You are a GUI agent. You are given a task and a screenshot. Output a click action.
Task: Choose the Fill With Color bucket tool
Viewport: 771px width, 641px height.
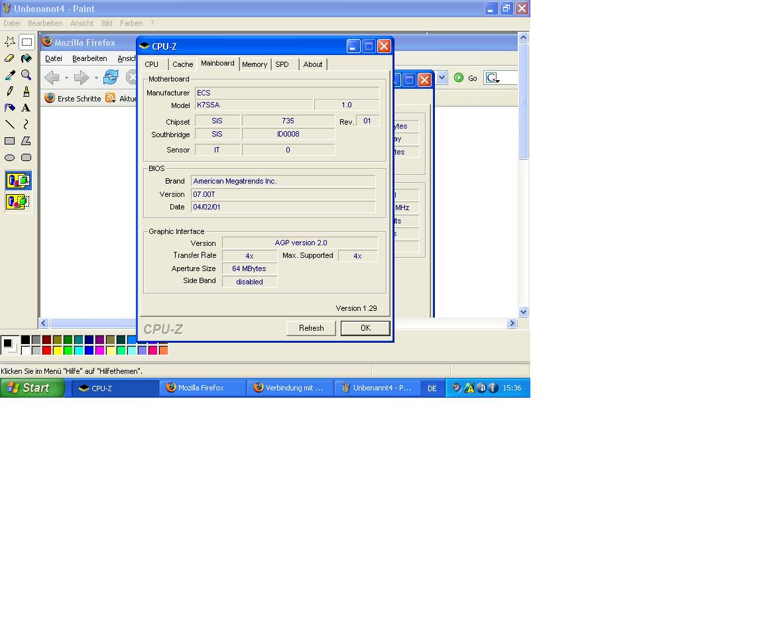tap(27, 58)
